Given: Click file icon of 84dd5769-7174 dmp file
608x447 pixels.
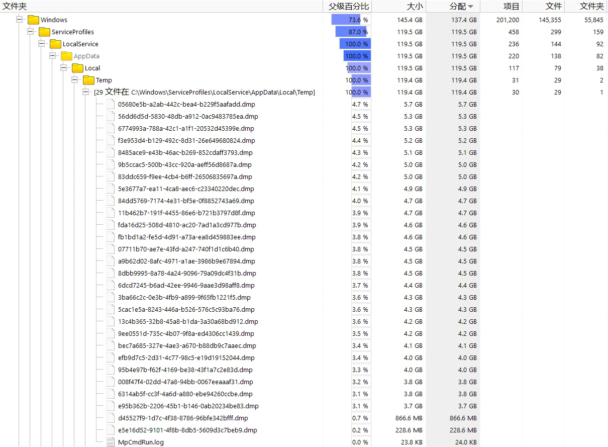Looking at the screenshot, I should pos(111,201).
